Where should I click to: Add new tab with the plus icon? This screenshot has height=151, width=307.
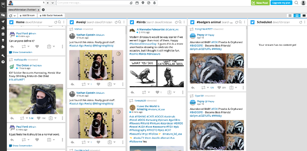click(x=43, y=10)
